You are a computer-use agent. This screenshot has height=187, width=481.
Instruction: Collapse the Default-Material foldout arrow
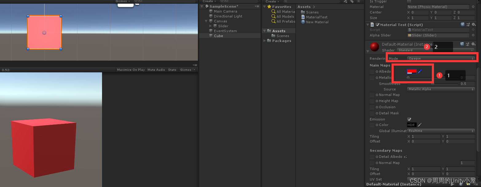[368, 51]
